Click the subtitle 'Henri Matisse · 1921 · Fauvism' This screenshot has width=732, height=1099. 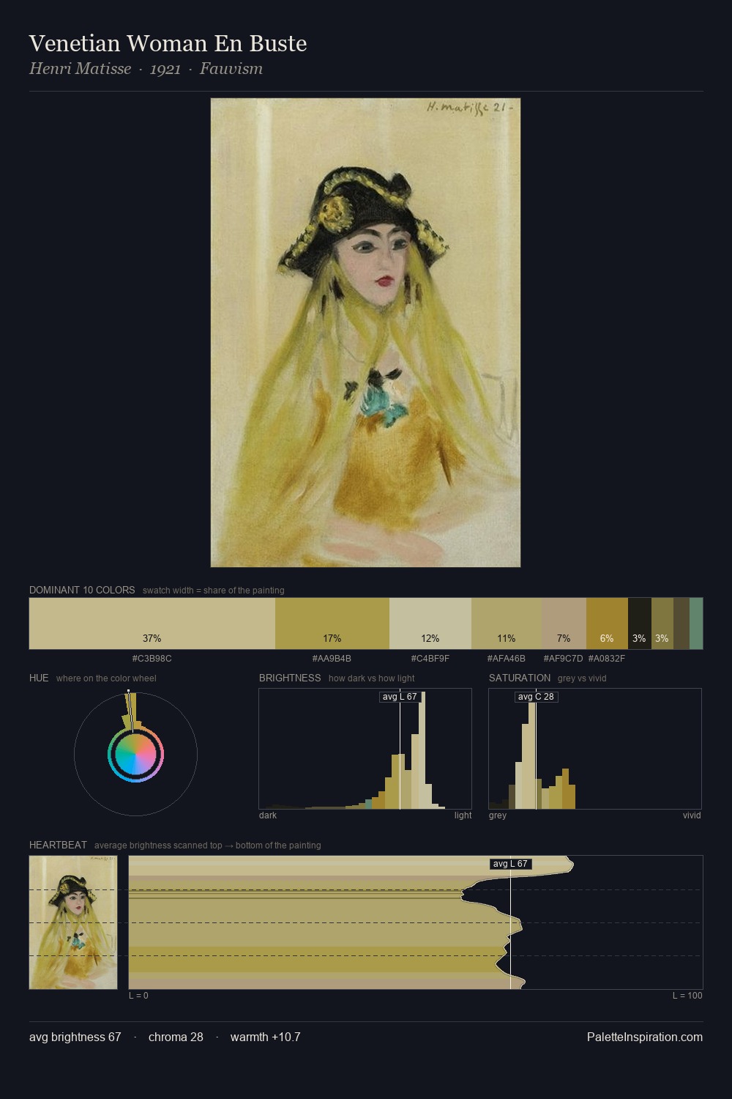coord(146,69)
